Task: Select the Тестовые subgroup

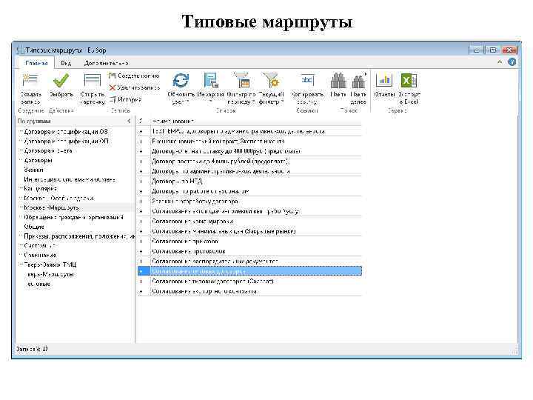Action: pos(38,284)
